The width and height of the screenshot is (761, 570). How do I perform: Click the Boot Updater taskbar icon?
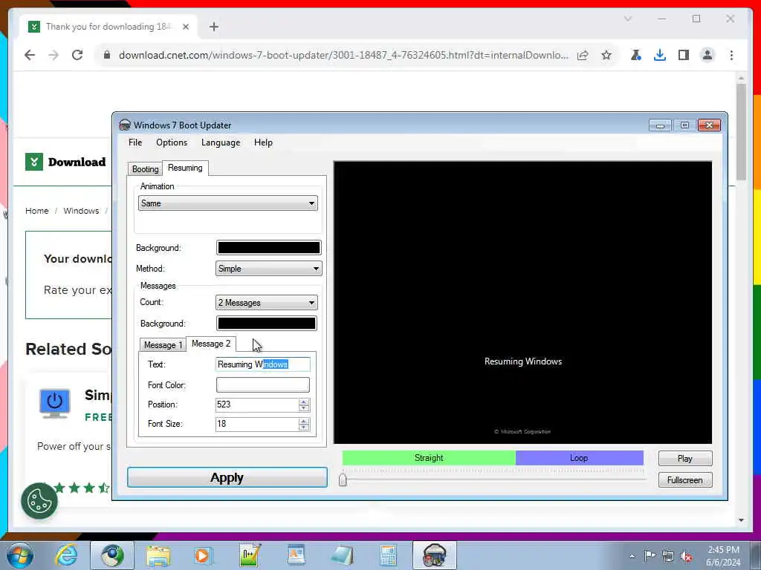click(x=434, y=555)
